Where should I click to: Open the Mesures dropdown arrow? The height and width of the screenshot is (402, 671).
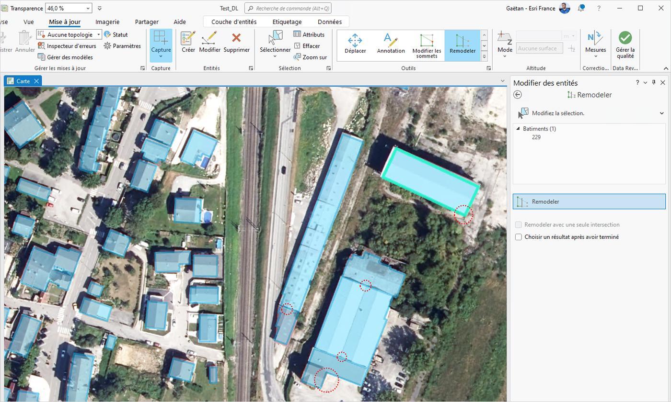point(595,56)
